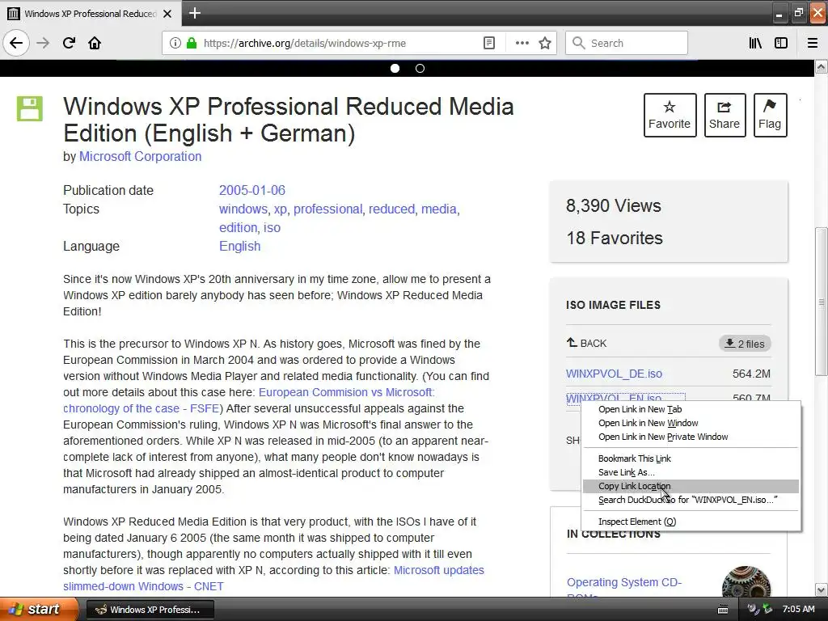Open the Firefox hamburger menu
The width and height of the screenshot is (828, 621).
(x=812, y=43)
